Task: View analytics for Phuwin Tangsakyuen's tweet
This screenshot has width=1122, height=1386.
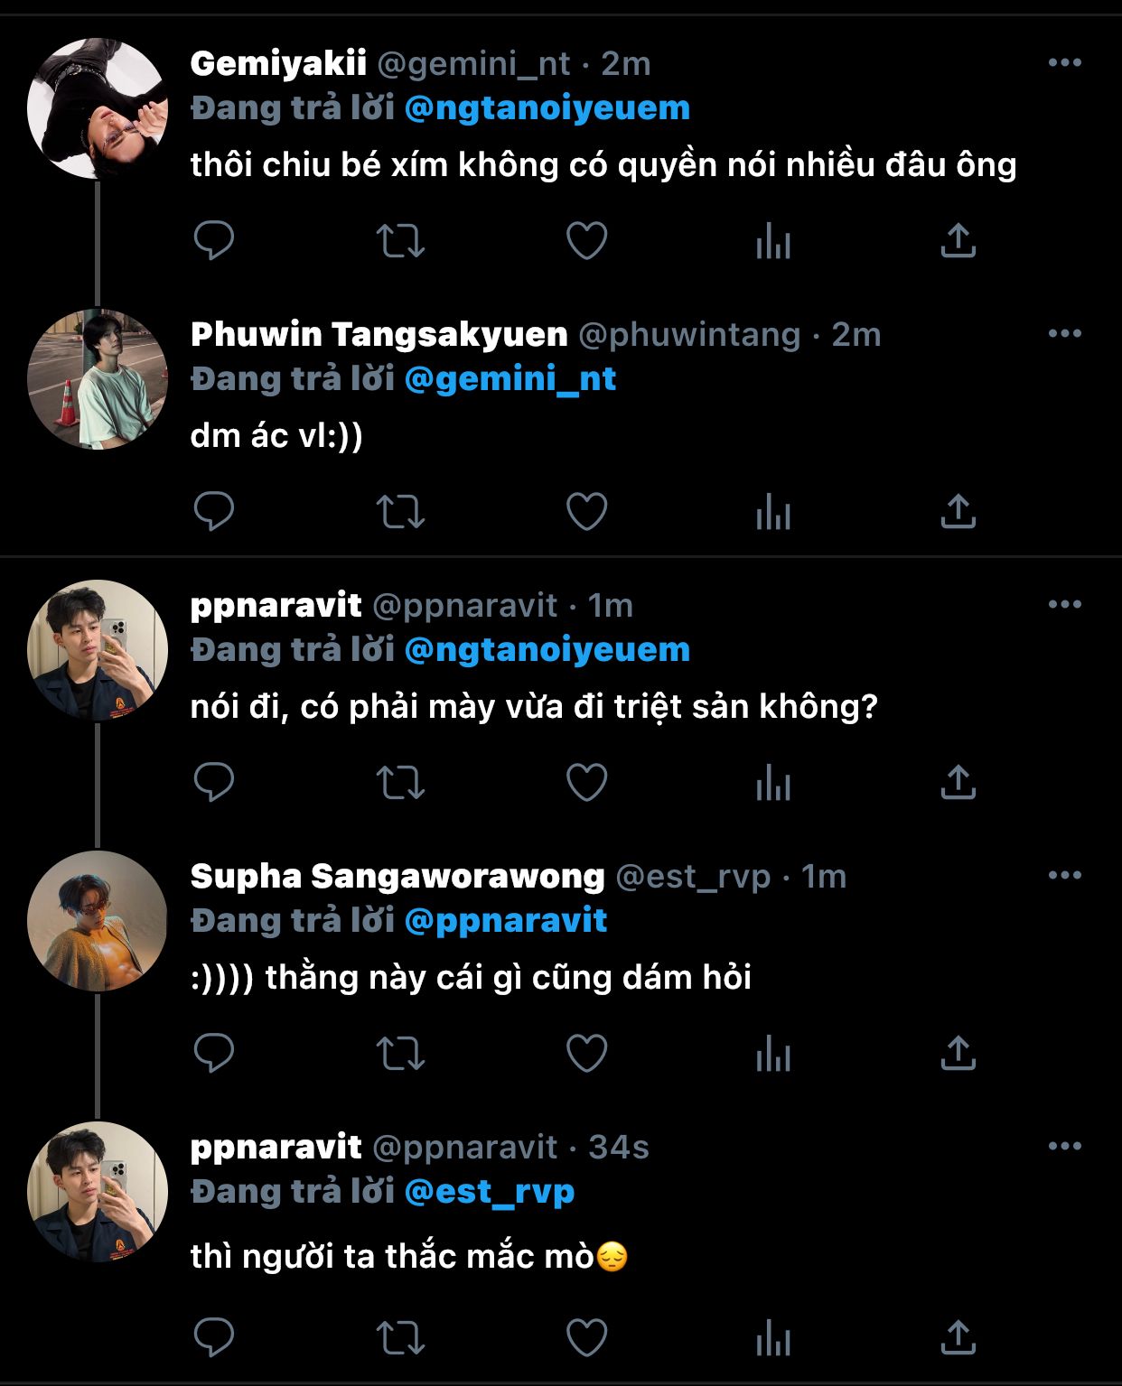Action: pyautogui.click(x=772, y=513)
